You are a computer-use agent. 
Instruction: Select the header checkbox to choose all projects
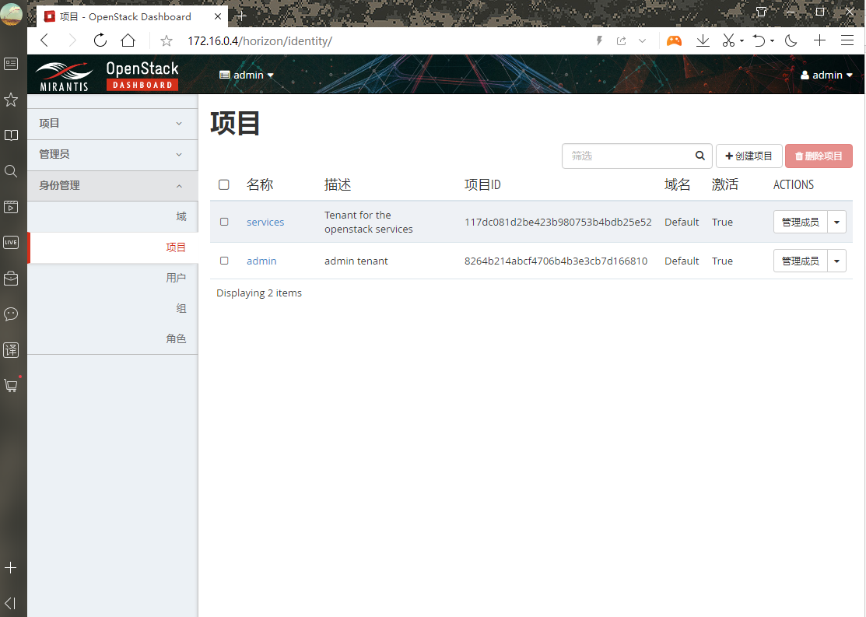click(x=224, y=184)
